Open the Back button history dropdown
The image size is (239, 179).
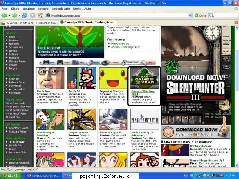(9, 16)
